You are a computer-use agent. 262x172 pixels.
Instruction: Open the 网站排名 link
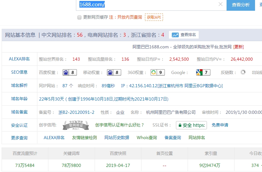pos(197,138)
